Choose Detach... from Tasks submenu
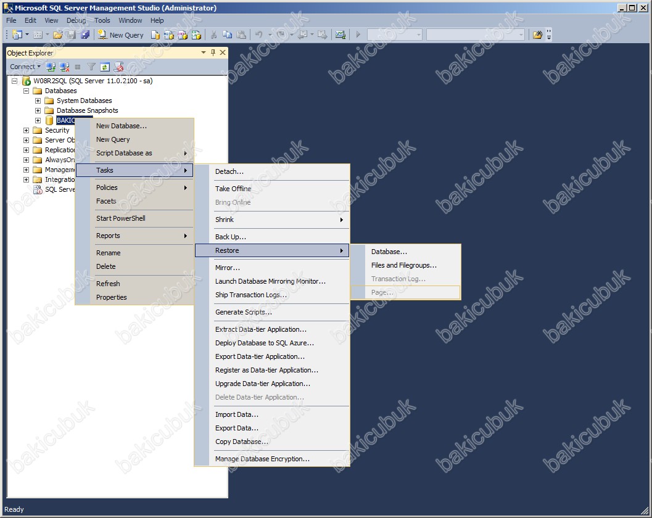The height and width of the screenshot is (518, 652). pos(273,171)
